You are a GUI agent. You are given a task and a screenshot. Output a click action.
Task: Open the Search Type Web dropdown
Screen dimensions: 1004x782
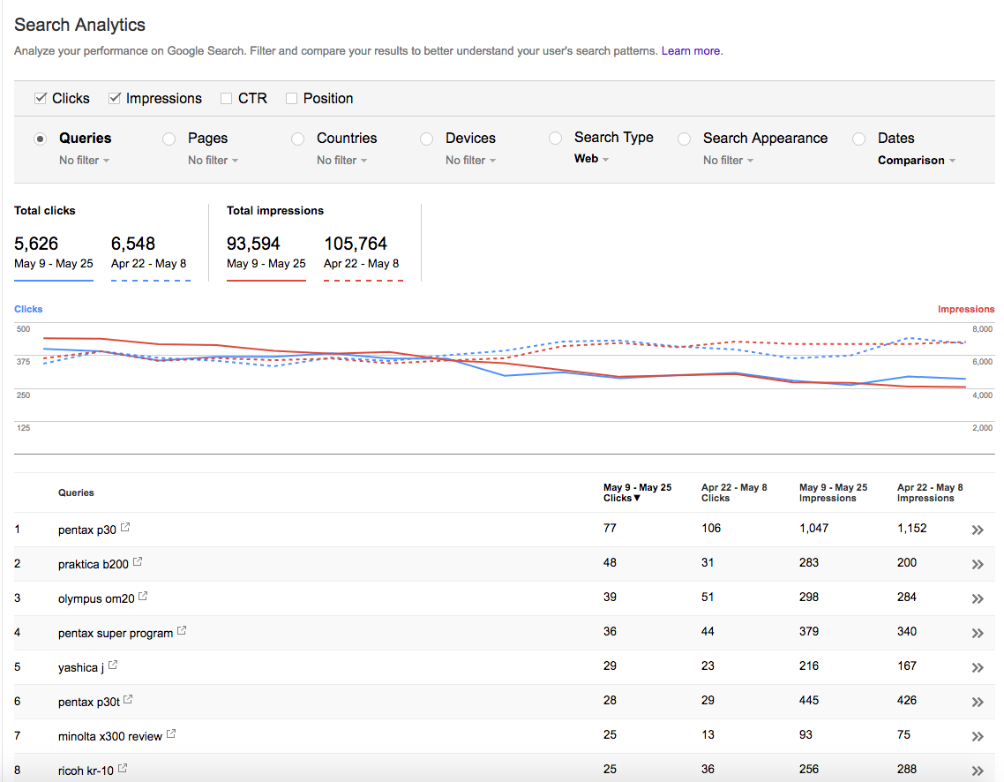(x=591, y=158)
